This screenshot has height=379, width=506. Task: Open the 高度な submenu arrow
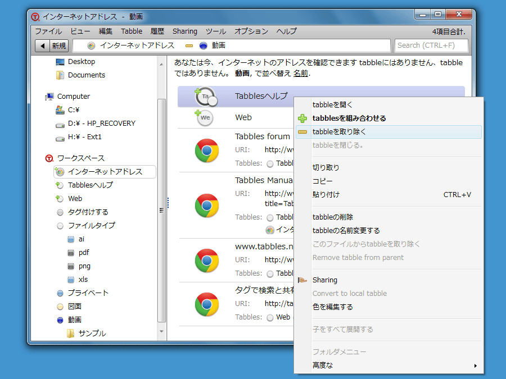click(x=475, y=366)
